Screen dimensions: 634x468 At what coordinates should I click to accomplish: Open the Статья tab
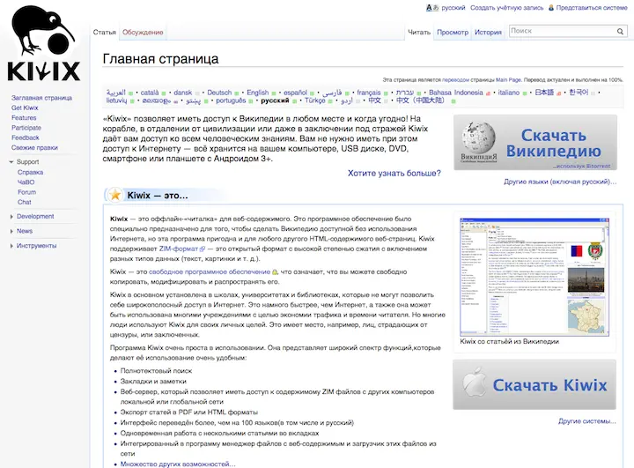tap(104, 32)
